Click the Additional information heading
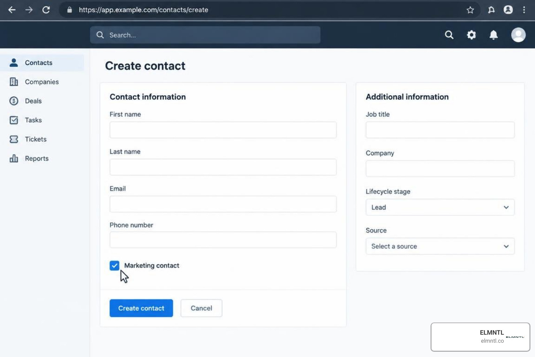Screen dimensions: 535x357 (407, 97)
